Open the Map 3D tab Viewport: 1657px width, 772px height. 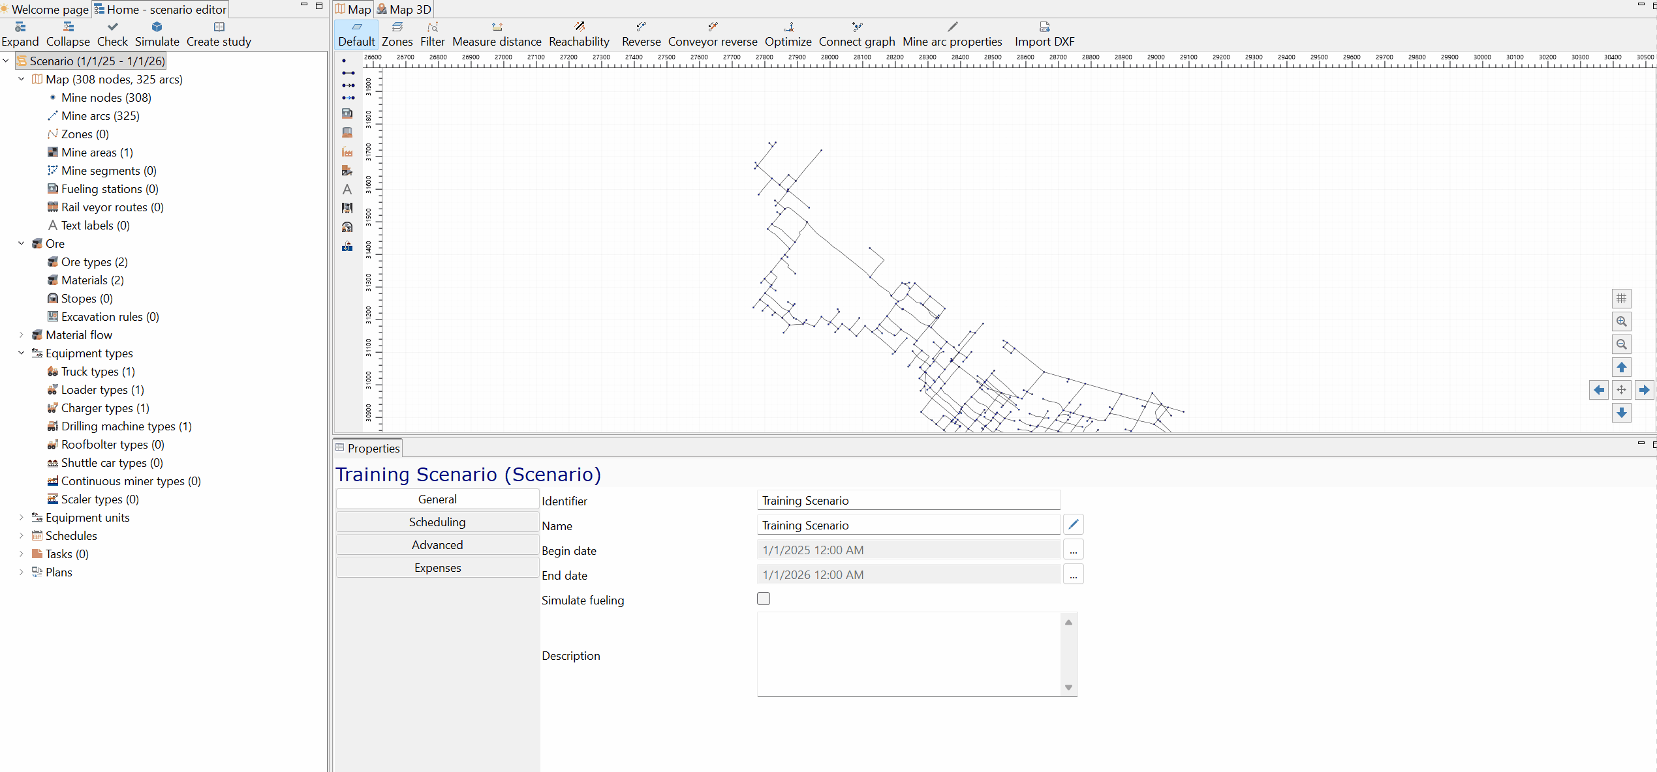pos(404,9)
